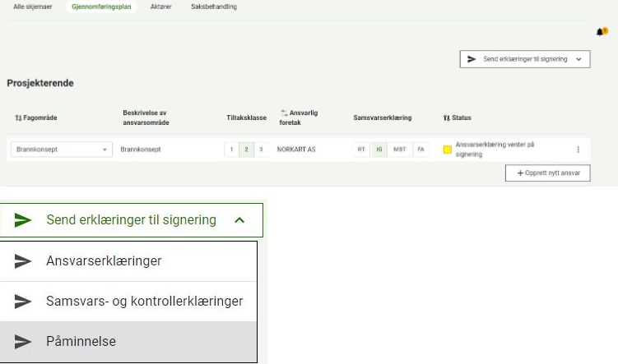Switch to the Aktører tab
Viewport: 618px width, 364px height.
pos(161,7)
